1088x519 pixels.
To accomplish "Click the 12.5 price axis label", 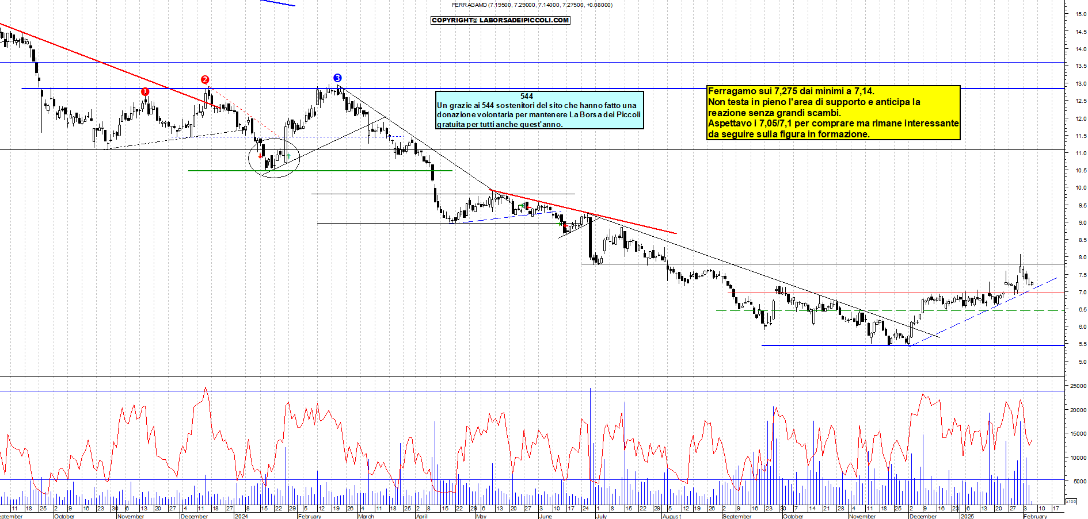I will point(1081,101).
